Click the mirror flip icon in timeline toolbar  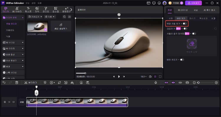(72, 83)
